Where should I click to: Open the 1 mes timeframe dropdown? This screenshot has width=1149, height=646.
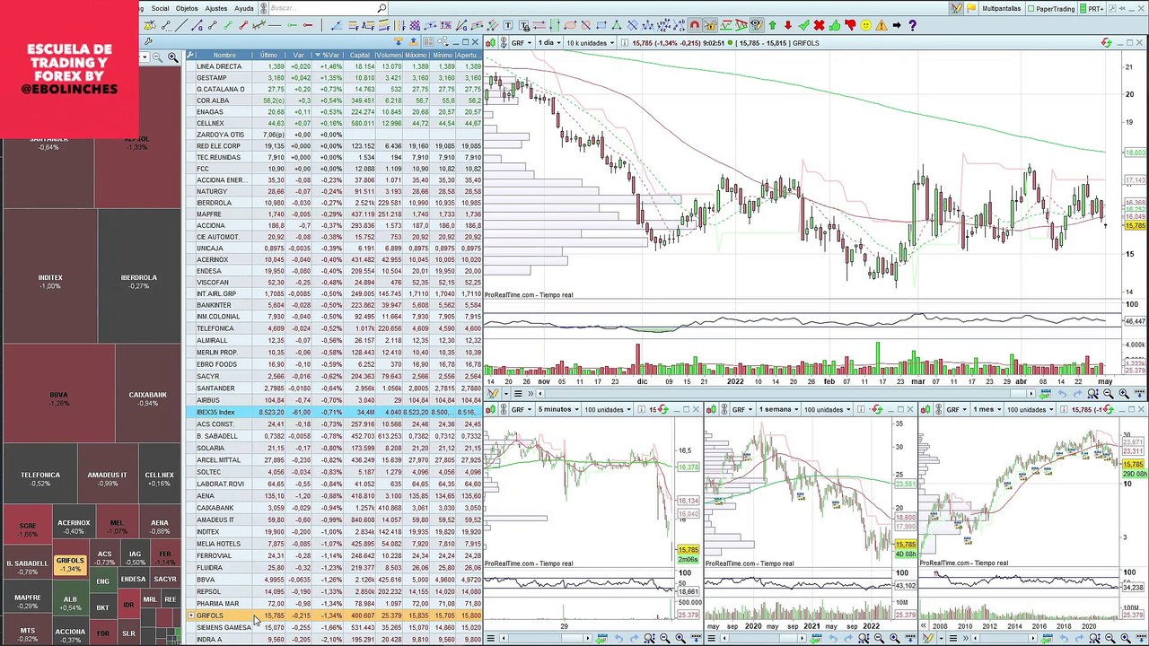click(x=988, y=409)
